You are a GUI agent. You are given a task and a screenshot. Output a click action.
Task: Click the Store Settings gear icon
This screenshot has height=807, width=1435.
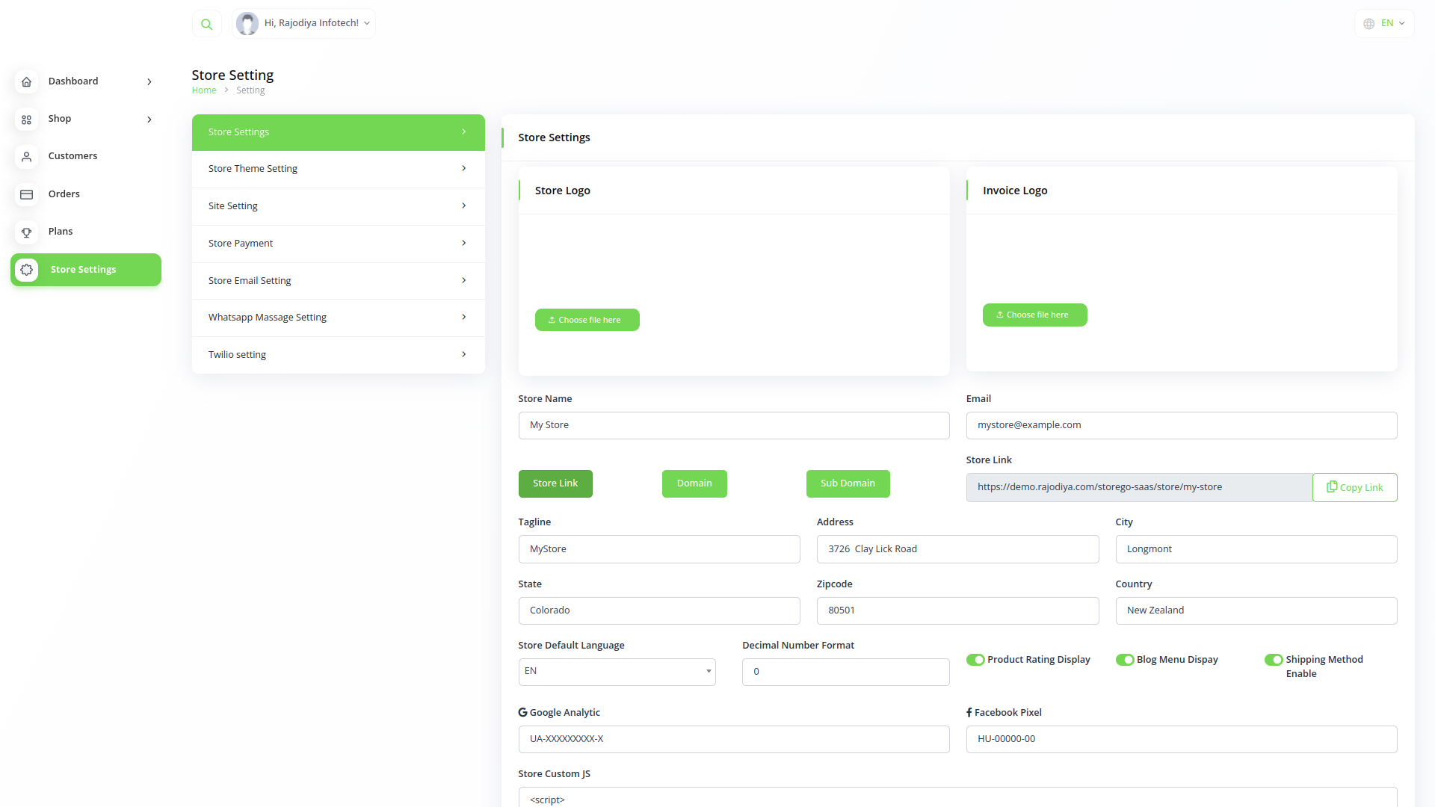click(x=27, y=270)
